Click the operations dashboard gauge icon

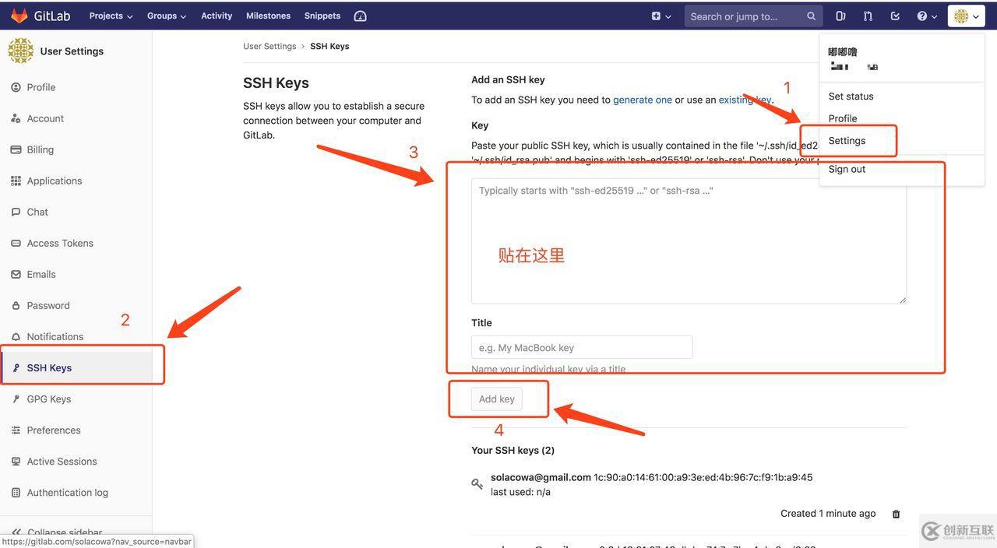tap(360, 16)
